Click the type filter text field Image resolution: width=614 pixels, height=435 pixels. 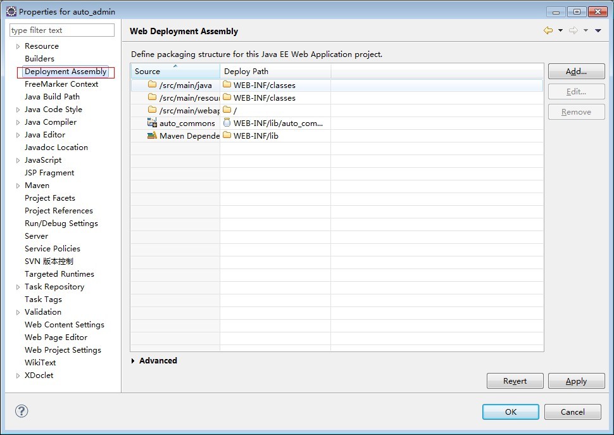click(x=62, y=30)
